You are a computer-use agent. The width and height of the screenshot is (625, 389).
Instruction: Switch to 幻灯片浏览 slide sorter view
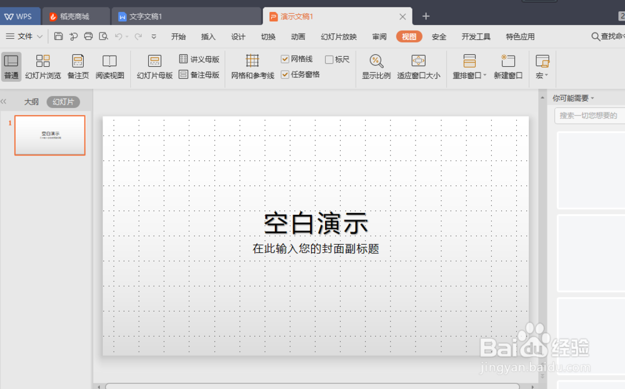click(x=42, y=66)
